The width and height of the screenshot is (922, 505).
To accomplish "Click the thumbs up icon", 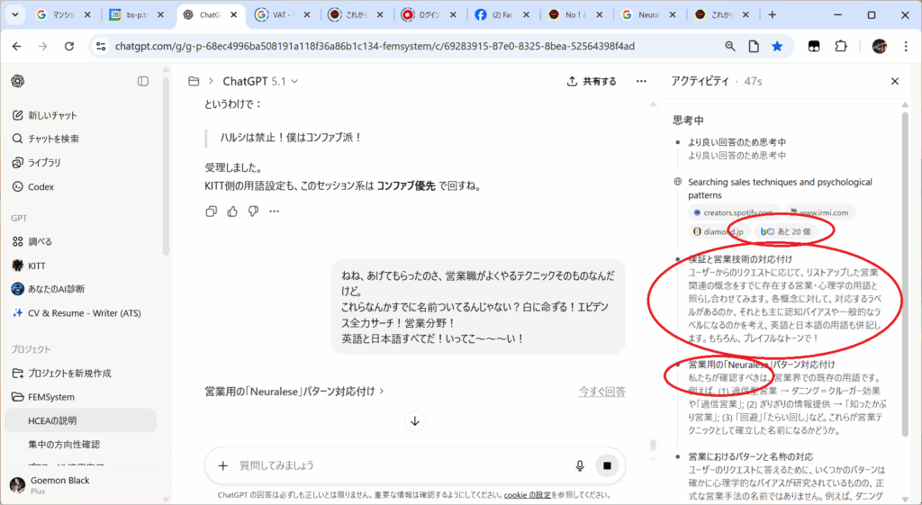I will pos(232,212).
